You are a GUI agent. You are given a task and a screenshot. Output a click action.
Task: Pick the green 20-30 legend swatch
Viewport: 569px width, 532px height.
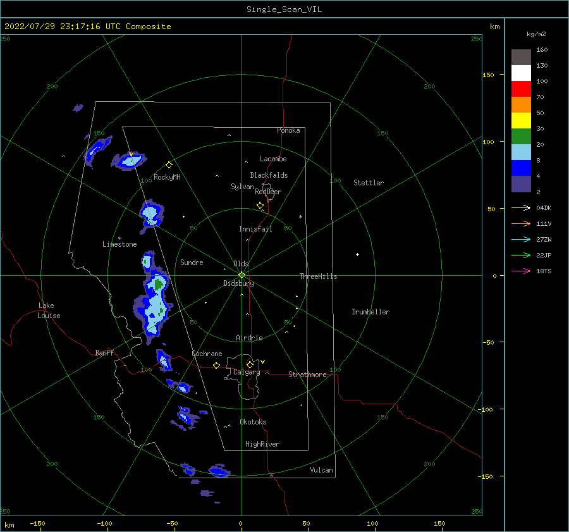pyautogui.click(x=521, y=136)
